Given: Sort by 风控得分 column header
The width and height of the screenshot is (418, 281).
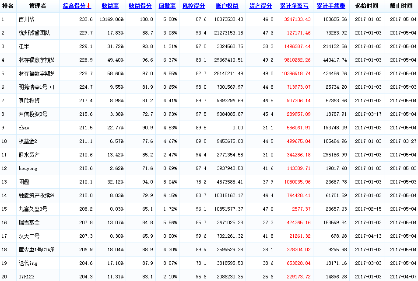Looking at the screenshot, I should point(194,6).
